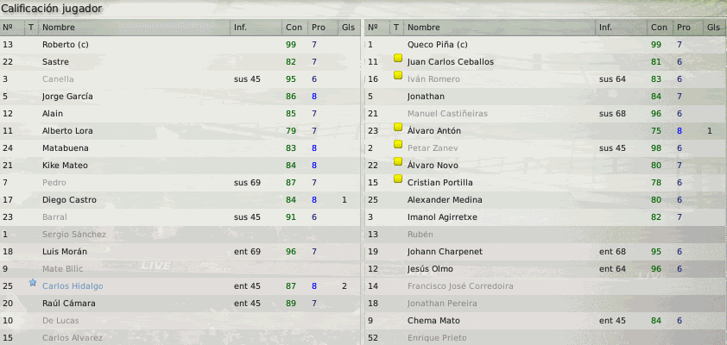This screenshot has width=727, height=345.
Task: Click blue star icon beside Carlos Hidalgo
Action: click(33, 283)
